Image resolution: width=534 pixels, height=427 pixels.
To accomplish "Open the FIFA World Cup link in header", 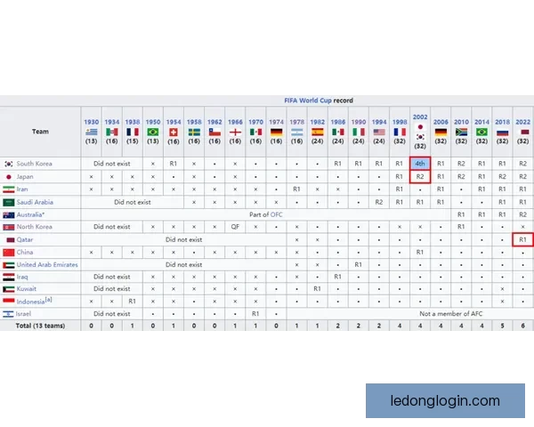I will [308, 101].
